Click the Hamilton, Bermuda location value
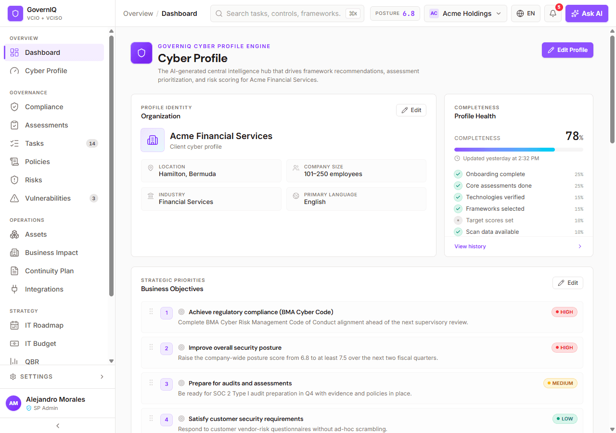 pyautogui.click(x=187, y=174)
